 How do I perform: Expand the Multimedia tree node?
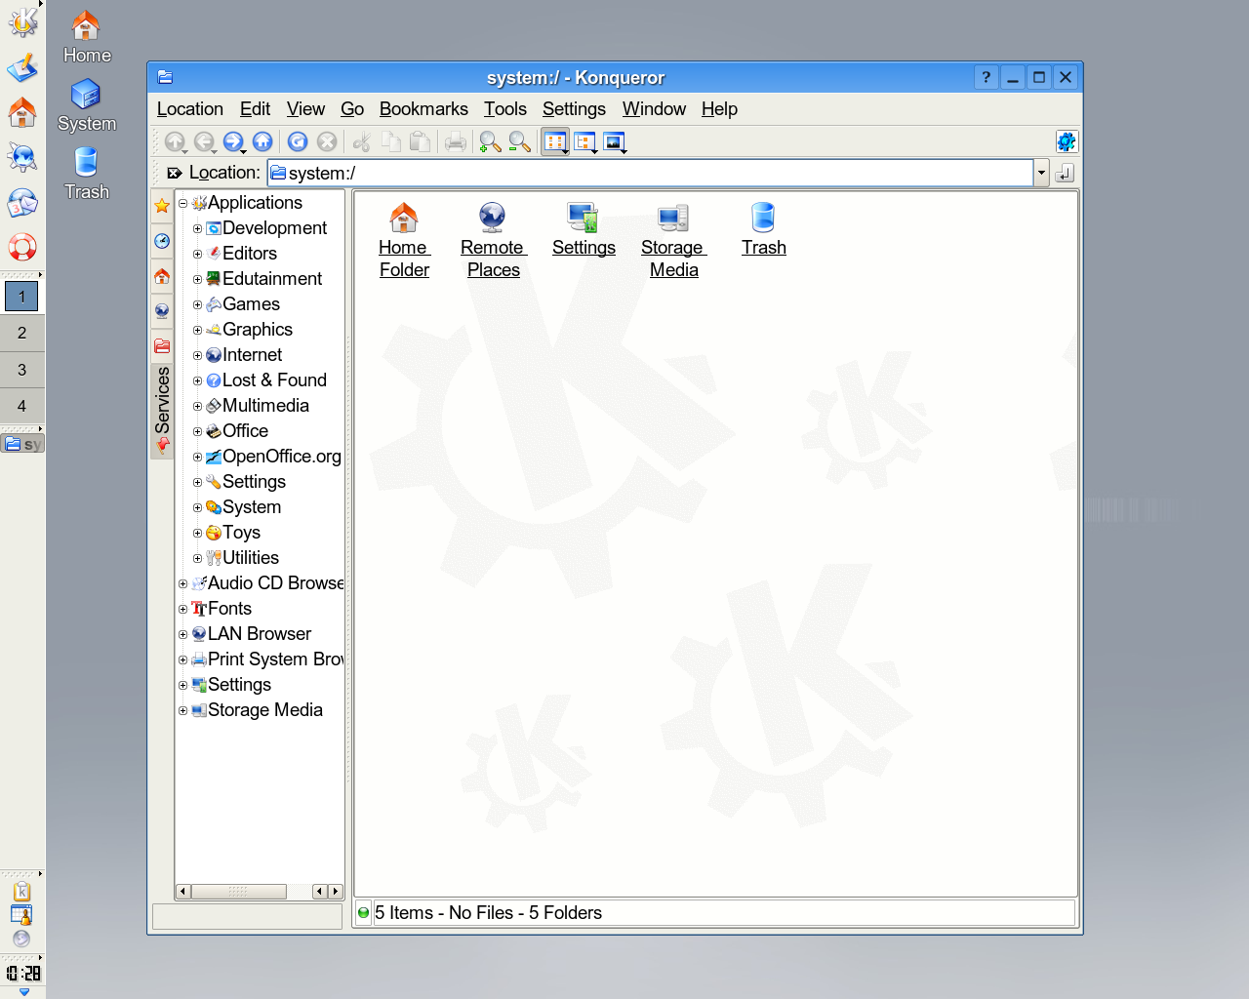click(x=197, y=406)
